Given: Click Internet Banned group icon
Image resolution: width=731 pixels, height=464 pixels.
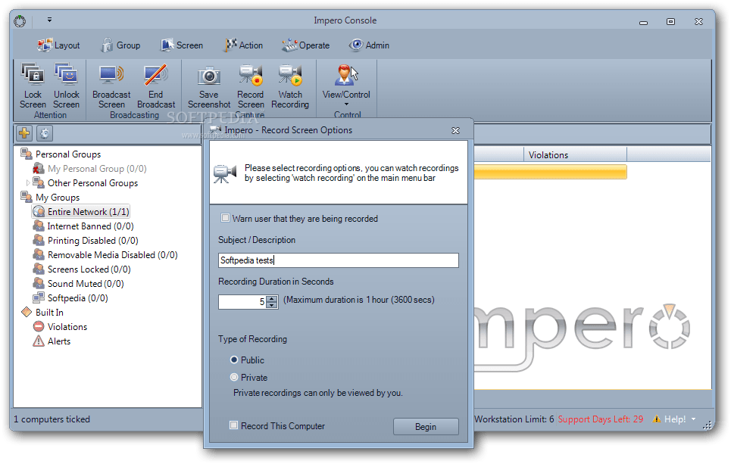Looking at the screenshot, I should (39, 226).
